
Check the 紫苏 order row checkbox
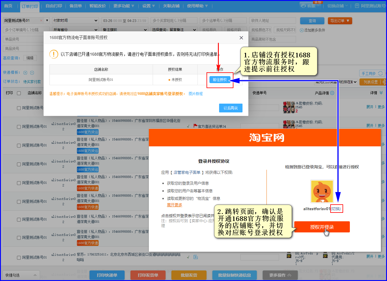click(x=19, y=258)
